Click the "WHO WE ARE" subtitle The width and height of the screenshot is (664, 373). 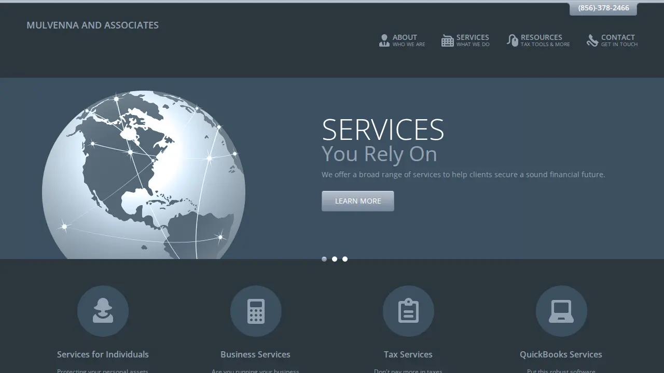[409, 45]
